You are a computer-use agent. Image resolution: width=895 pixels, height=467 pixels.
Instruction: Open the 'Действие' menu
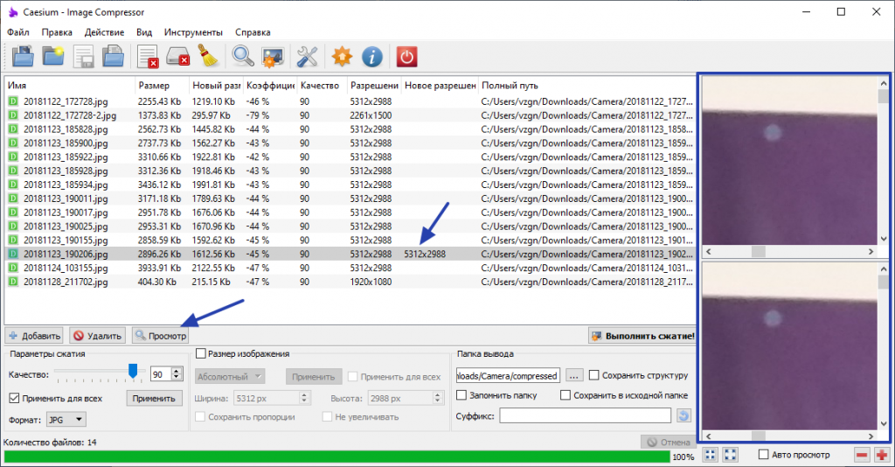[x=104, y=32]
